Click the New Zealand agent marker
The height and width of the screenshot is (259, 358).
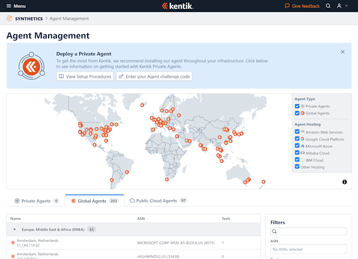[263, 182]
